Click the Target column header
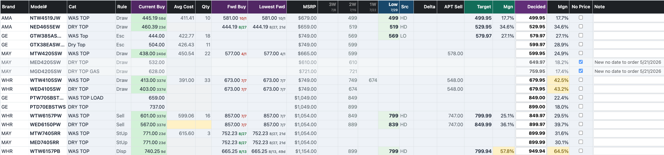Screen dimensions: 664x155 point(479,7)
